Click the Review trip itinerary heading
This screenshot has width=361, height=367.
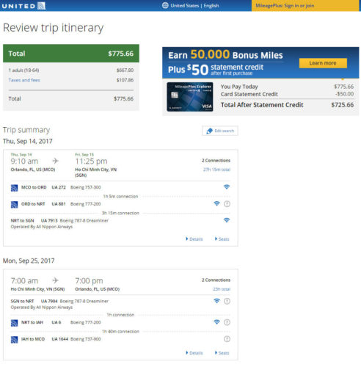pos(54,27)
